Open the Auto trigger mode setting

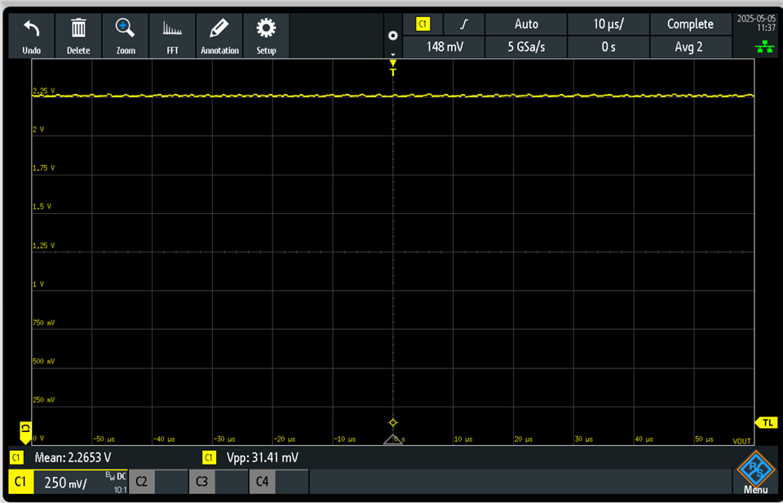pos(526,24)
